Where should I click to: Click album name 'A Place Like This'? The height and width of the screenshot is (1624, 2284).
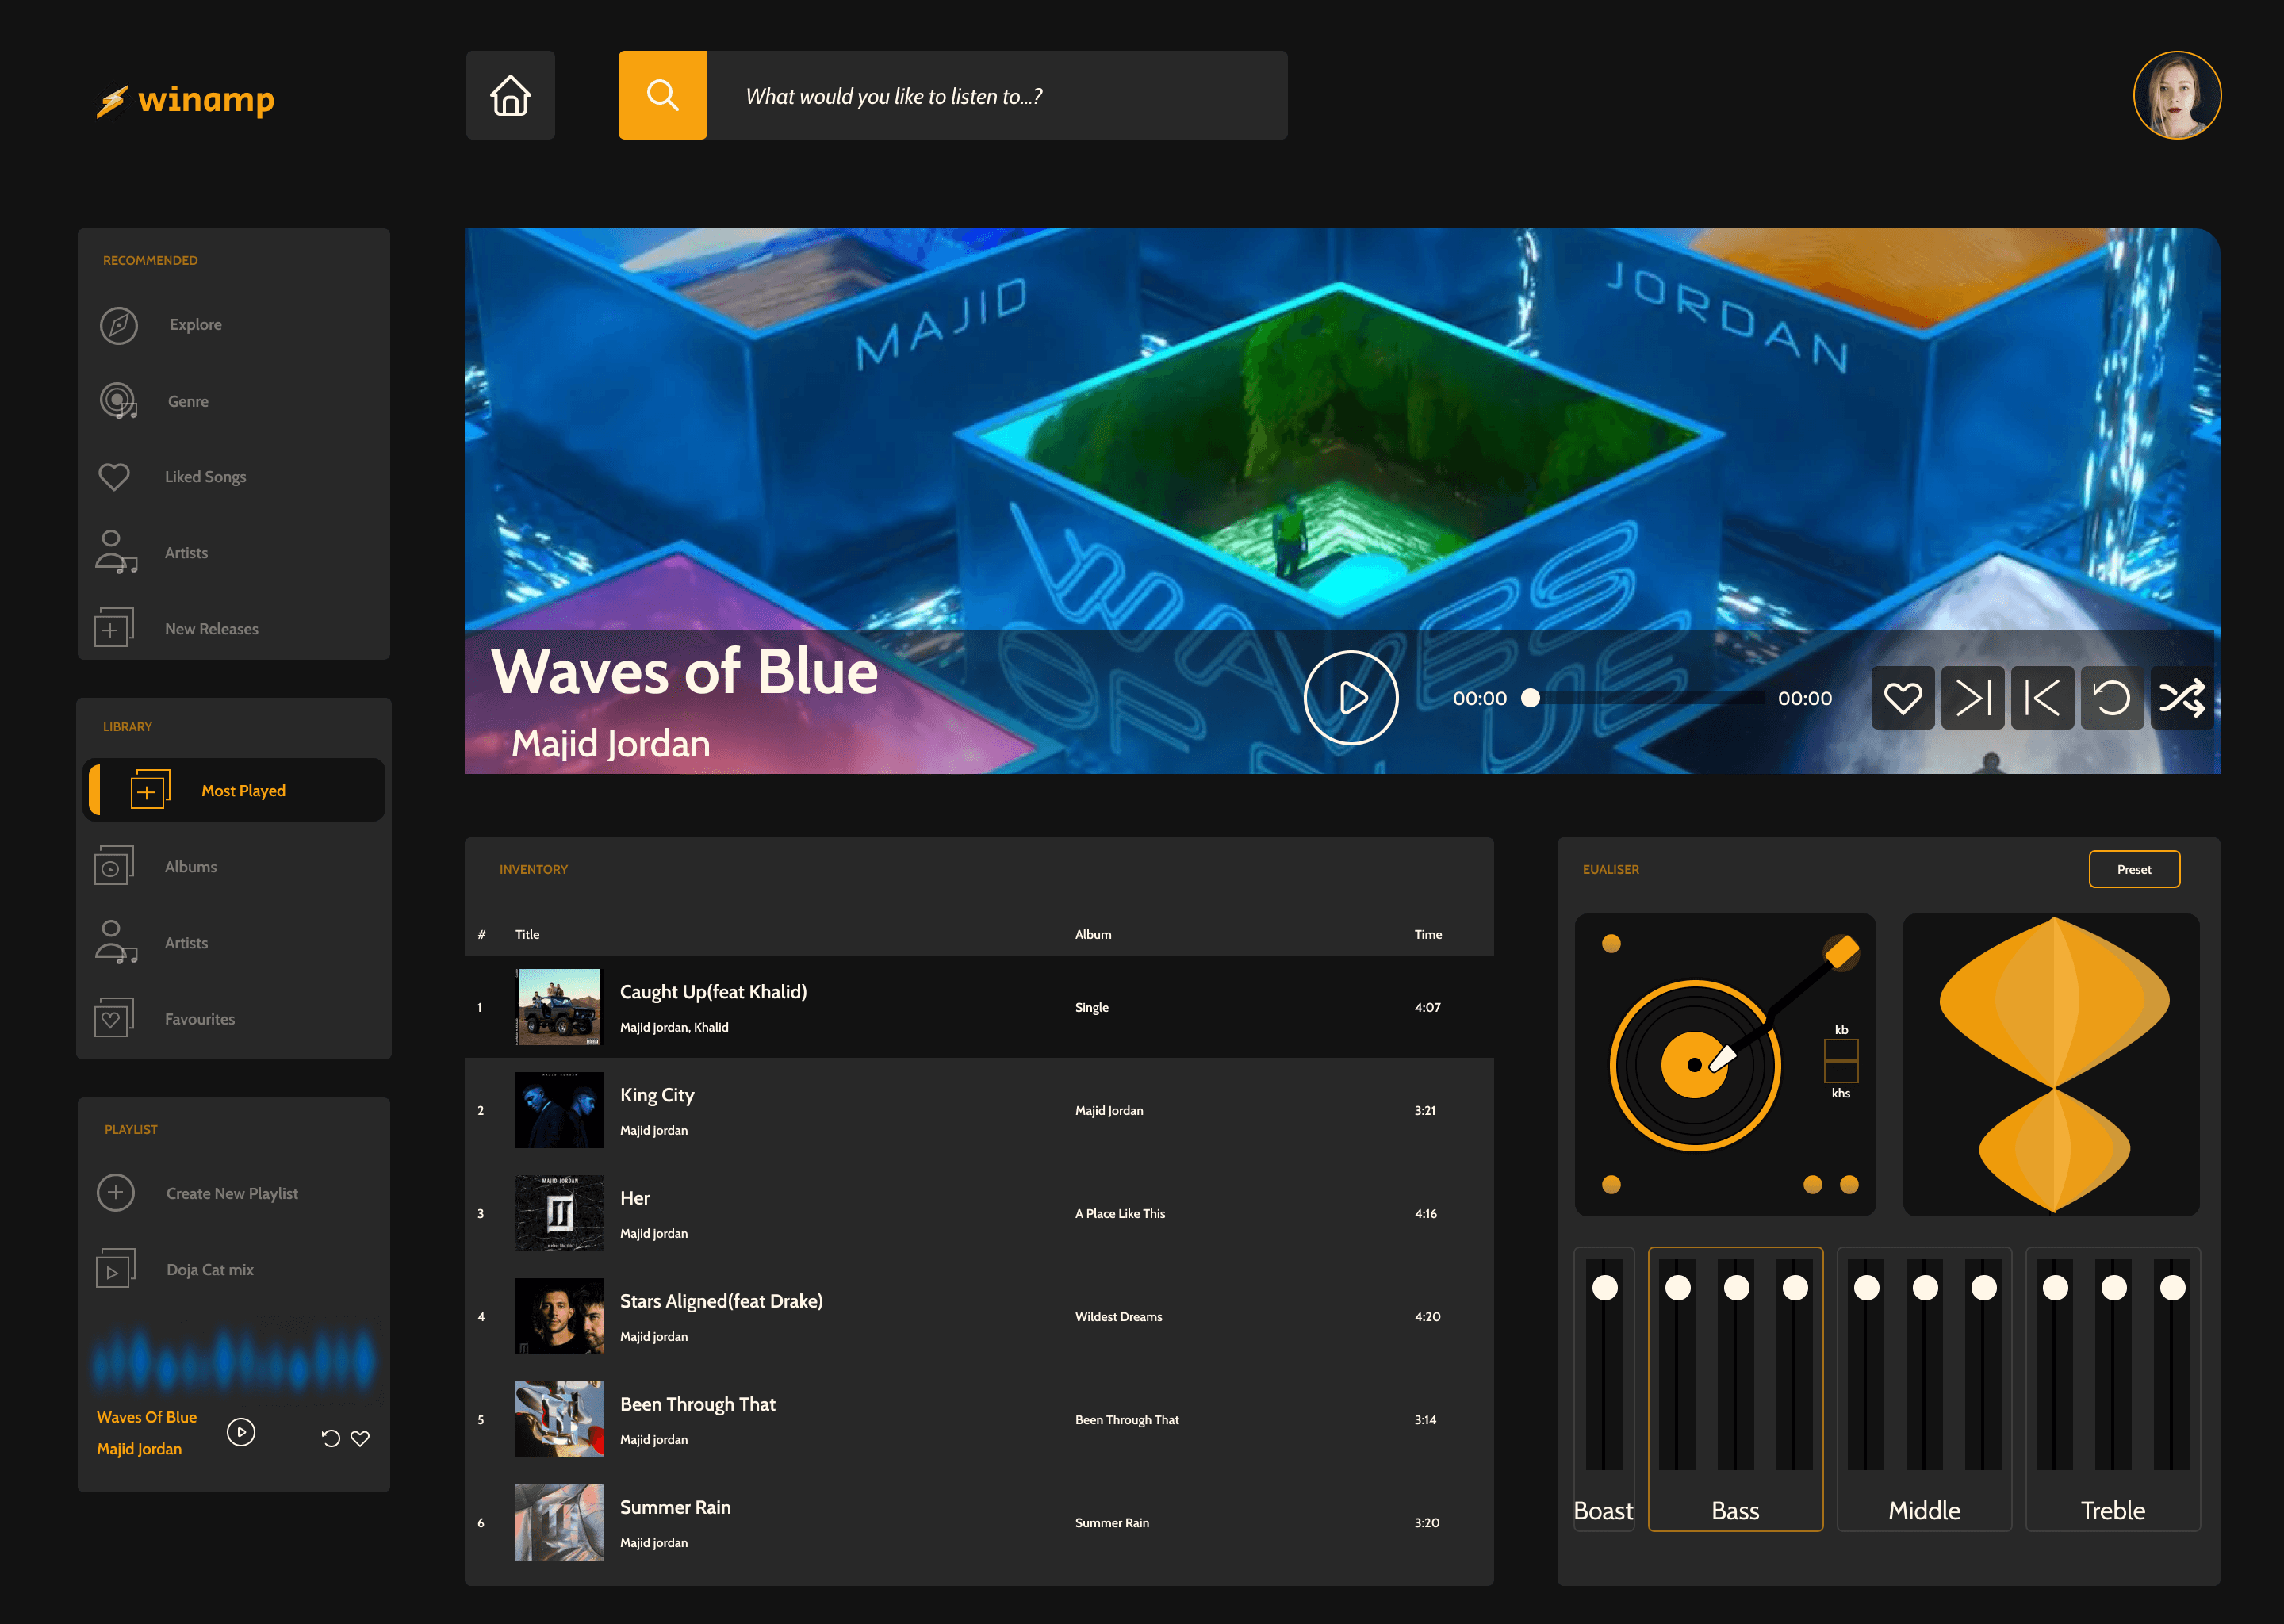[1120, 1214]
